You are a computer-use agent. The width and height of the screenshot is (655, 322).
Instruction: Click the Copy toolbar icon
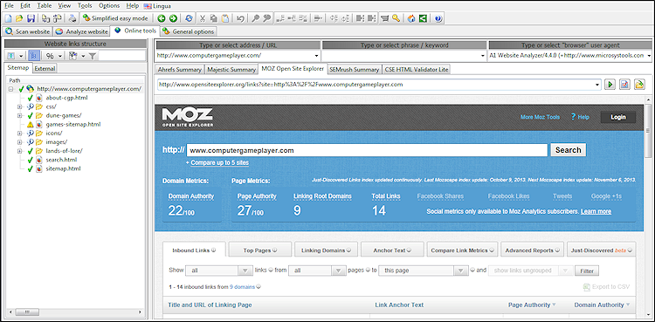click(214, 18)
